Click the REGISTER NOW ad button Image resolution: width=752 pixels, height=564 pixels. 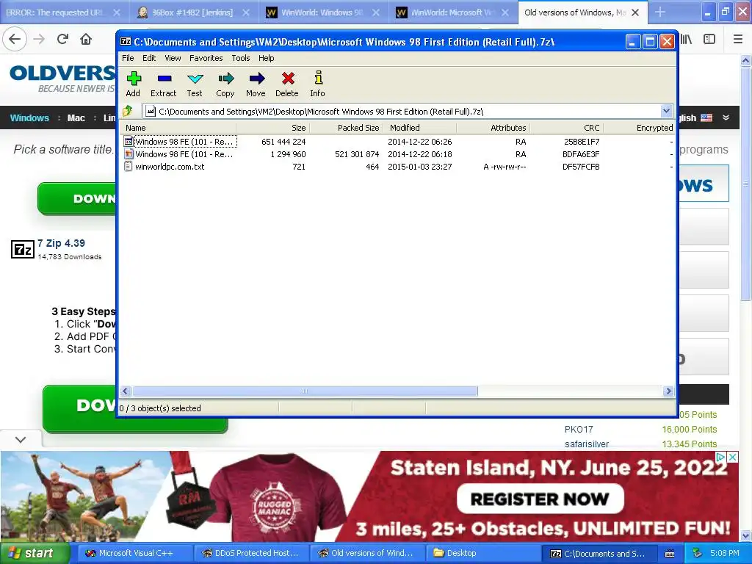540,499
